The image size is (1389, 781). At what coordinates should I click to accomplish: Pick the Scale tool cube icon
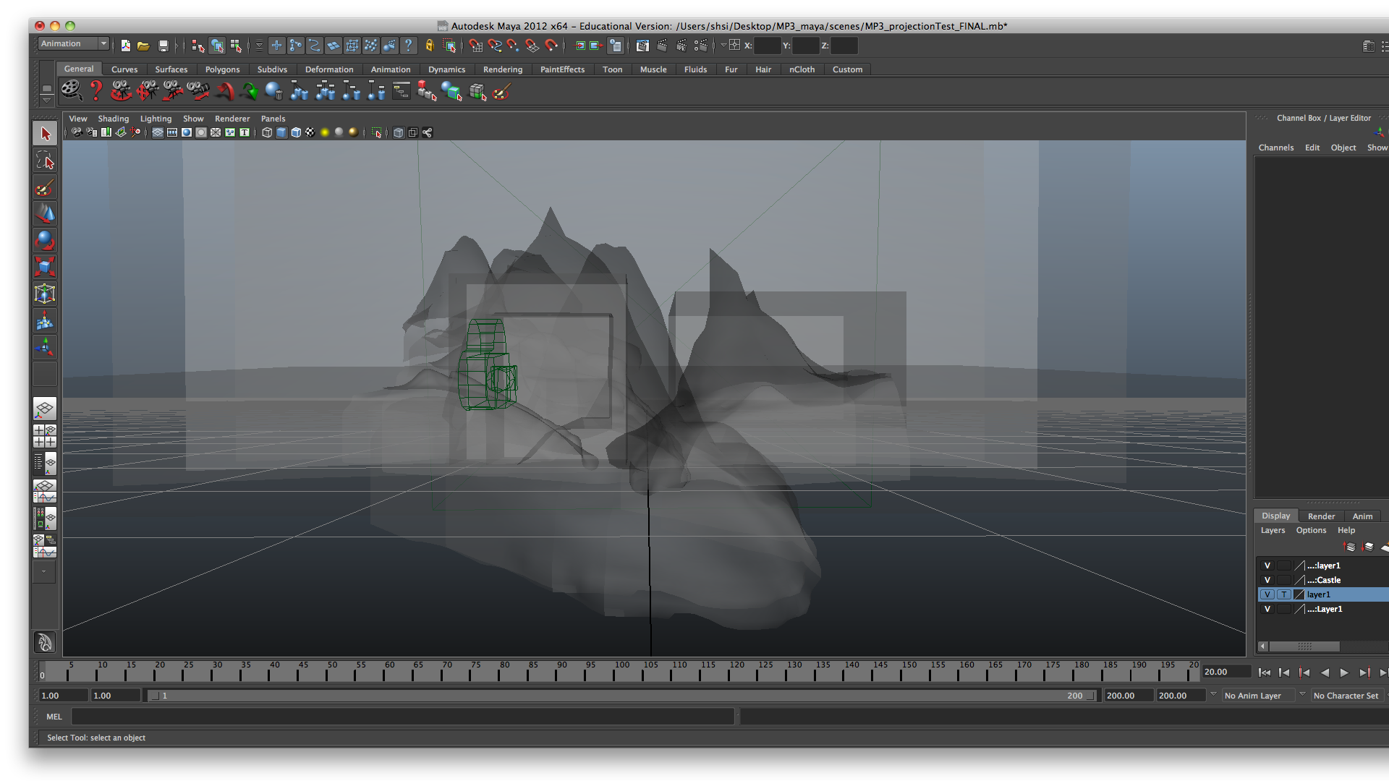pyautogui.click(x=45, y=267)
